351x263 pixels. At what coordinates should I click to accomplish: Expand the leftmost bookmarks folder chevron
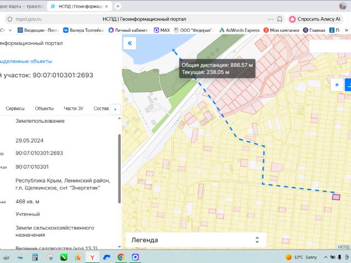click(10, 30)
